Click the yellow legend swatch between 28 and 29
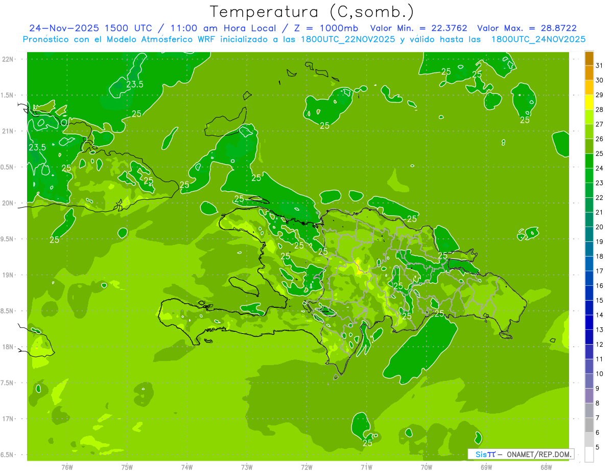The height and width of the screenshot is (474, 613). [590, 102]
